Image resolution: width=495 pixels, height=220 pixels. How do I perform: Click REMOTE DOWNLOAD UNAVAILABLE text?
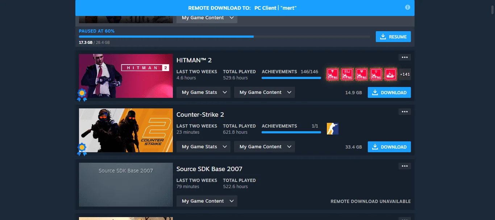pyautogui.click(x=371, y=202)
